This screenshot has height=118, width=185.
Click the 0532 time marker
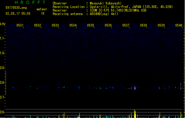tap(38, 25)
